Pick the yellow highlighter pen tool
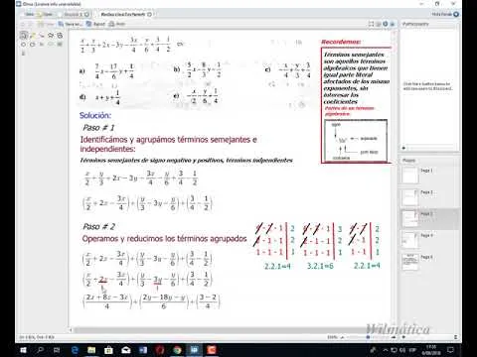 click(33, 35)
